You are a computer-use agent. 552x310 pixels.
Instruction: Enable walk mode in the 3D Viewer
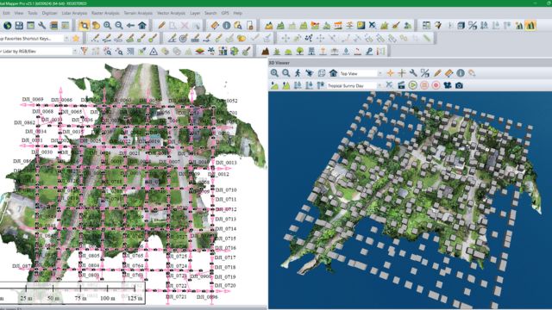(298, 73)
